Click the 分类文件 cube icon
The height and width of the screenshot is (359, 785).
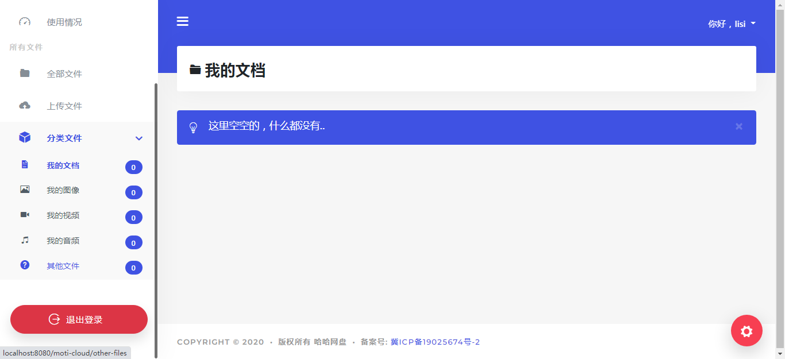[25, 137]
